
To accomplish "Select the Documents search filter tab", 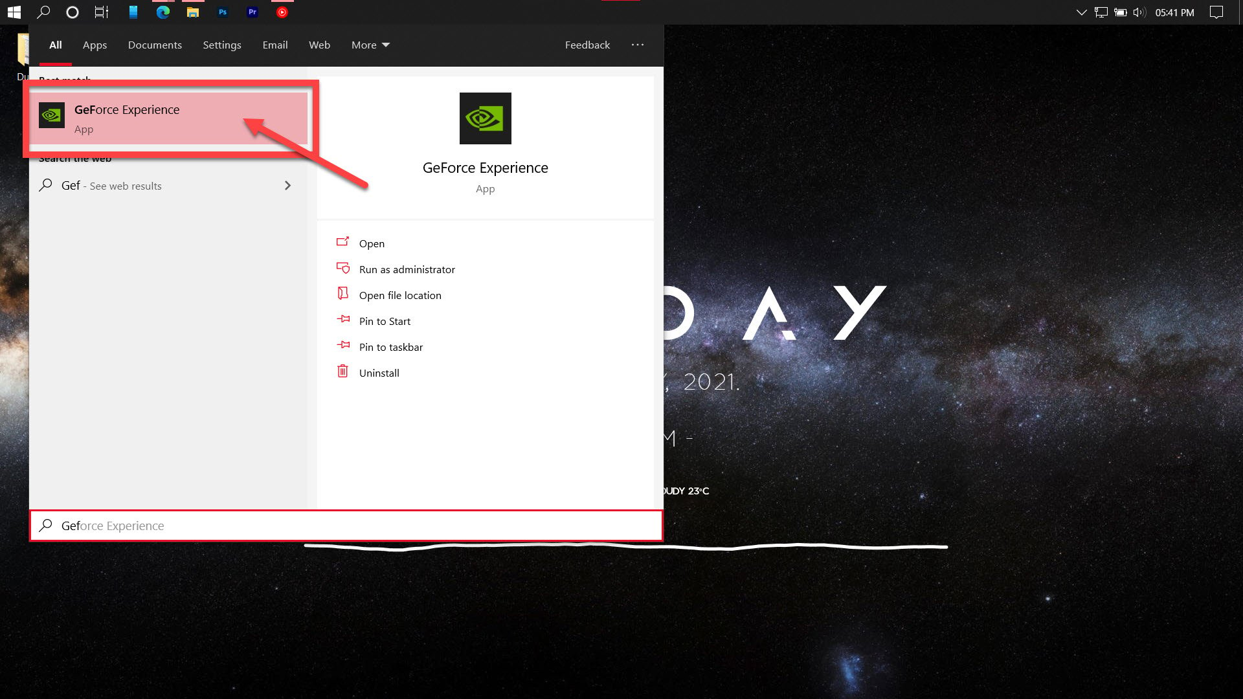I will coord(153,45).
